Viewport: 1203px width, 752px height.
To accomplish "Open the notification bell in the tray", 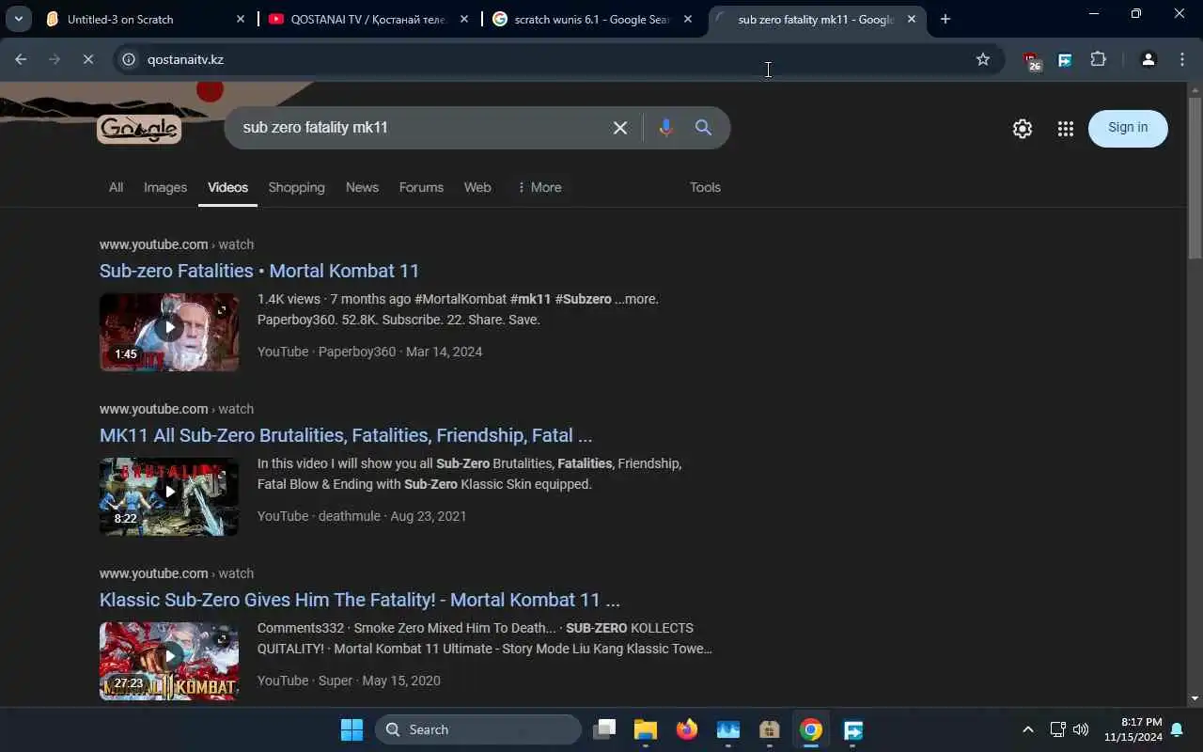I will (1177, 729).
